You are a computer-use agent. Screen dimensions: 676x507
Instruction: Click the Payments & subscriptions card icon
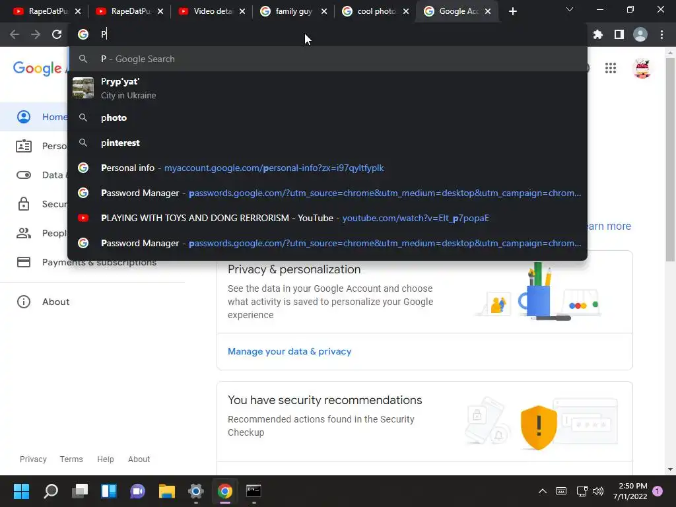(24, 262)
